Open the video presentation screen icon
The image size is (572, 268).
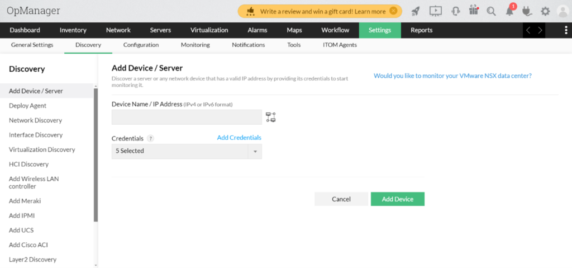click(x=436, y=11)
